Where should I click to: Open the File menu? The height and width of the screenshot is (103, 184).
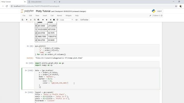24,15
